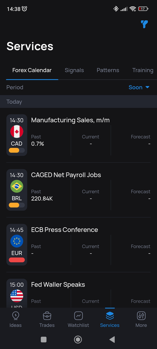
Task: Open the Watchlist chart icon
Action: [x=78, y=315]
